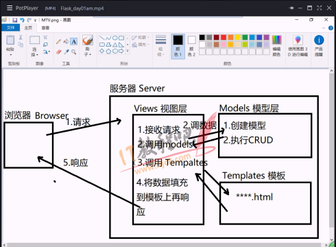Image resolution: width=336 pixels, height=247 pixels.
Task: Click the Copy icon under Cut
Action: pos(21,45)
